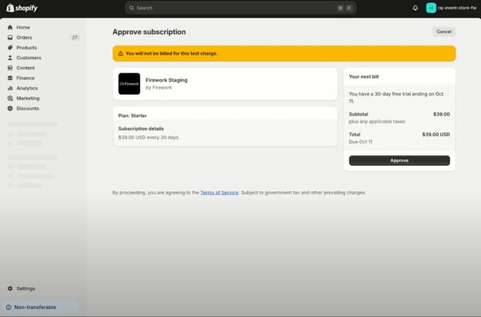The image size is (481, 317).
Task: Click the Products tag icon
Action: pos(10,47)
